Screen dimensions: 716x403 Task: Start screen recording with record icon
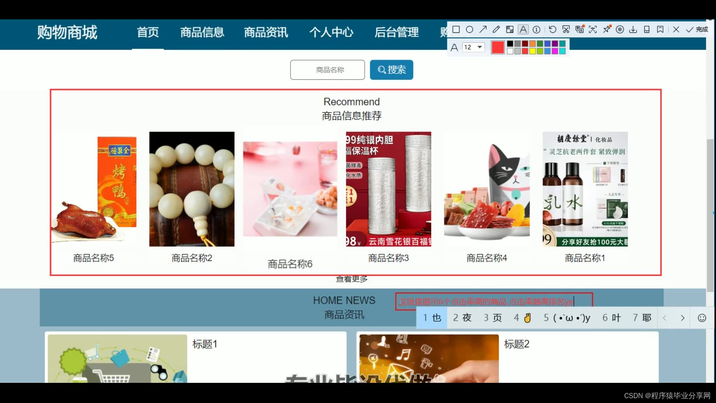tap(620, 29)
